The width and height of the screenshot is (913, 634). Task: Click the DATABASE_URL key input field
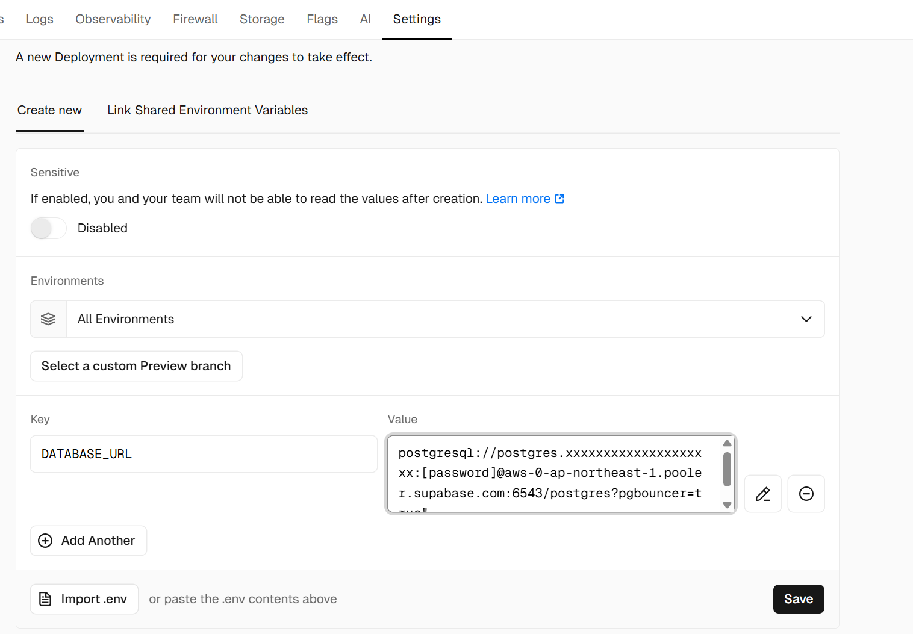(204, 454)
